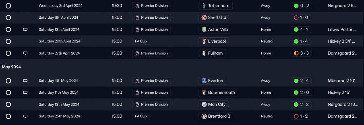Click the Saturday 25th May 2024 date
The width and height of the screenshot is (364, 125).
[x=59, y=116]
